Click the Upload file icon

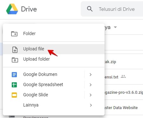coord(15,50)
